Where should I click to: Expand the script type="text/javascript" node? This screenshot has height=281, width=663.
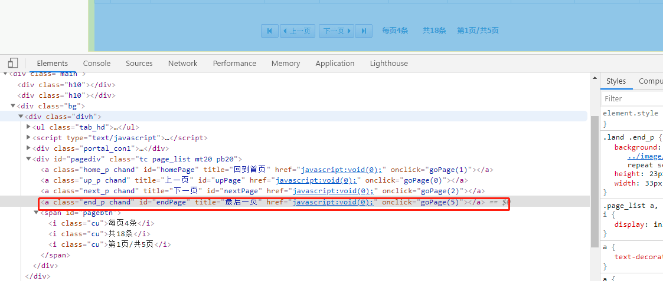(x=28, y=137)
